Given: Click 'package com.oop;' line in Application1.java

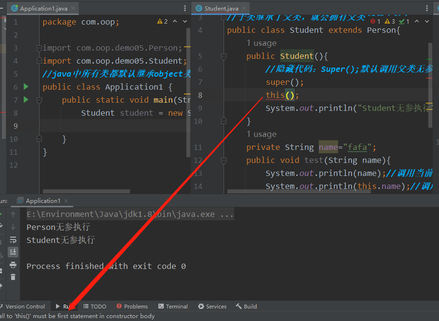Looking at the screenshot, I should click(81, 22).
